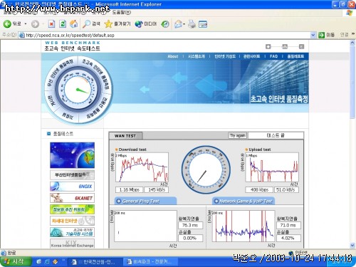
Task: Click the Print icon in toolbar
Action: tap(192, 24)
